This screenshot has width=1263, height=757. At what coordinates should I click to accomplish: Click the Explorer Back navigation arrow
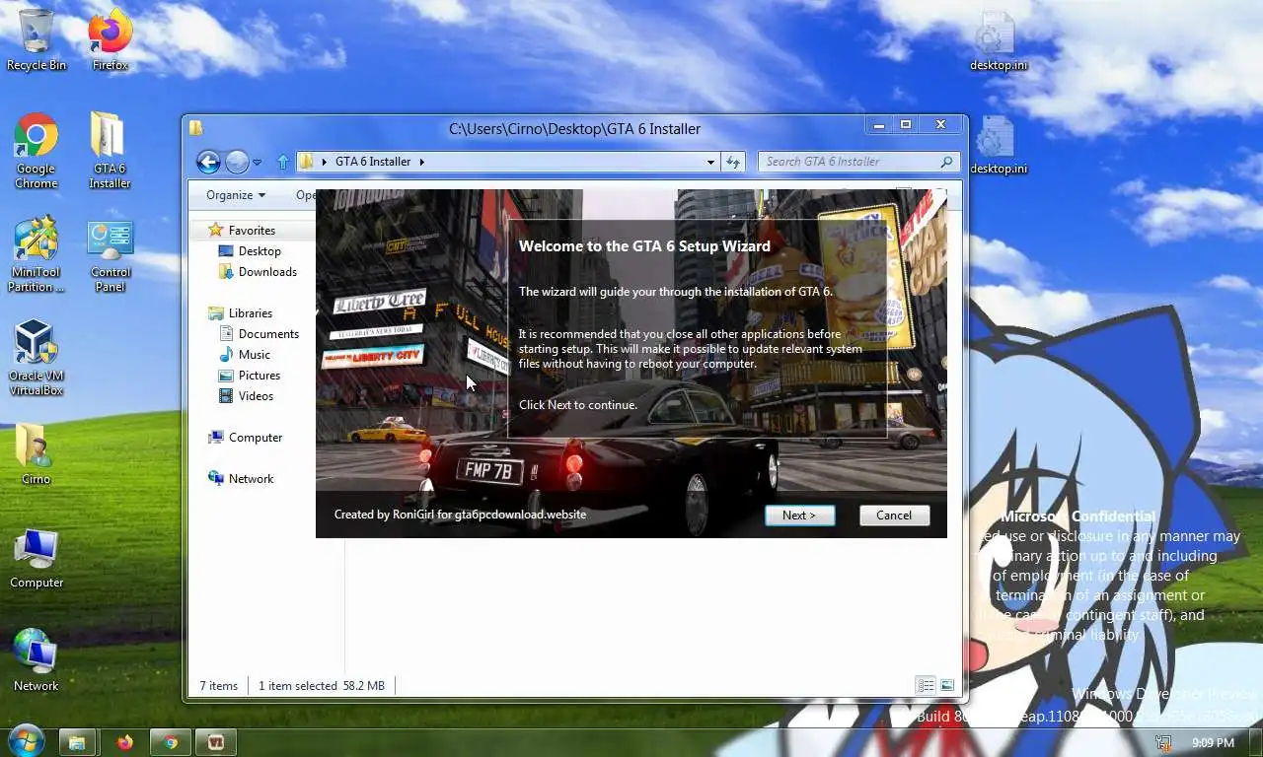tap(208, 162)
